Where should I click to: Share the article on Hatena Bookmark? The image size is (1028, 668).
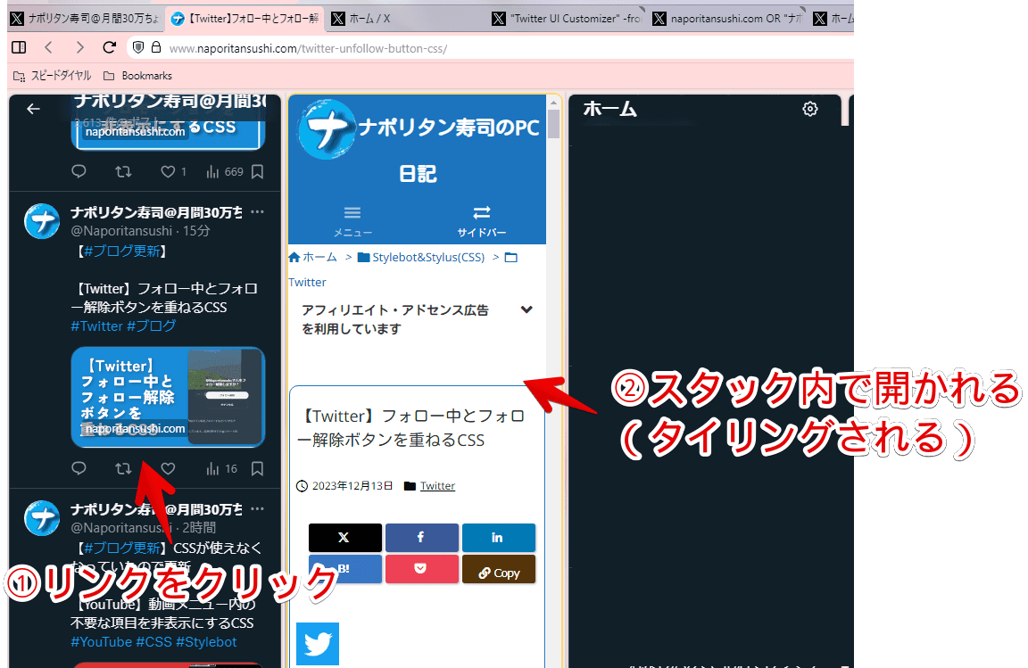pyautogui.click(x=344, y=569)
